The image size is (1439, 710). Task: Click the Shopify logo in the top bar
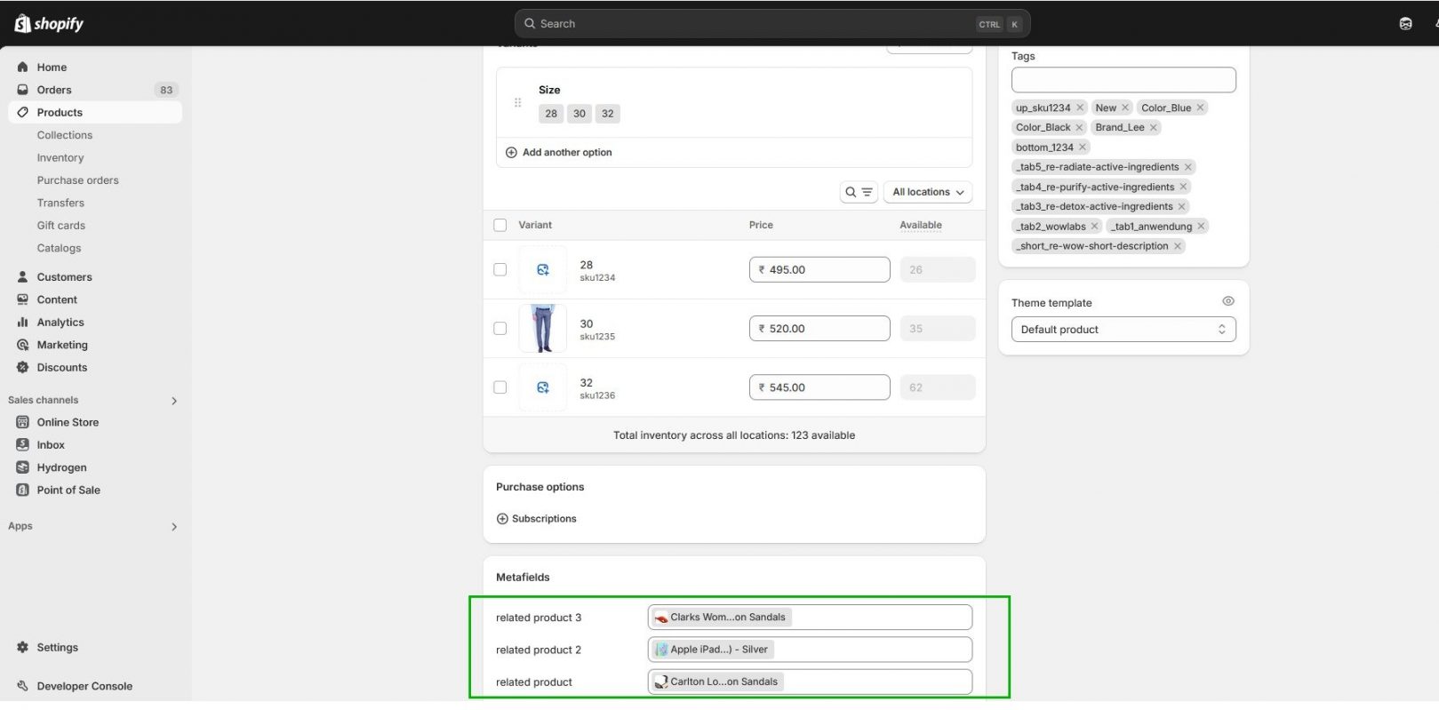coord(49,24)
